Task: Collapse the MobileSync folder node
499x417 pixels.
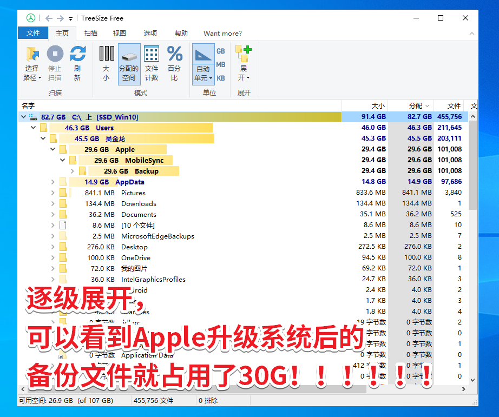Action: point(63,160)
